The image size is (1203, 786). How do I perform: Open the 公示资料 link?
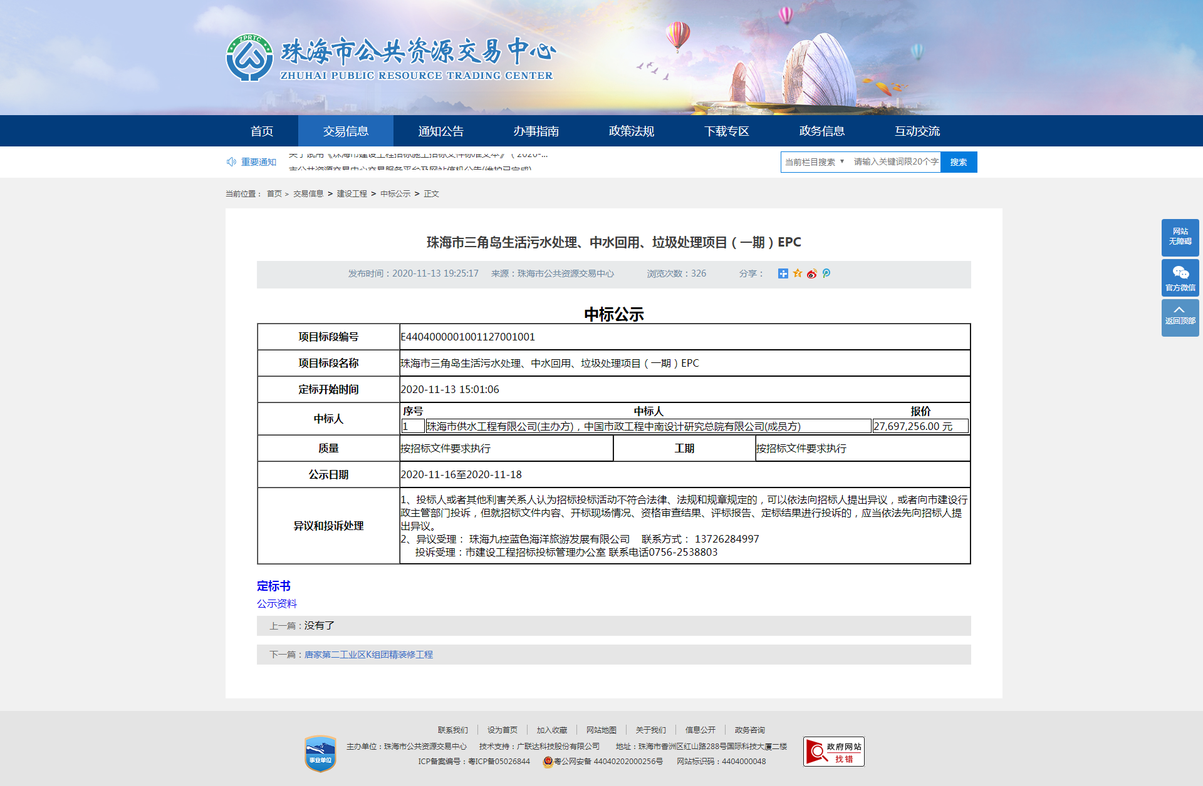(277, 603)
